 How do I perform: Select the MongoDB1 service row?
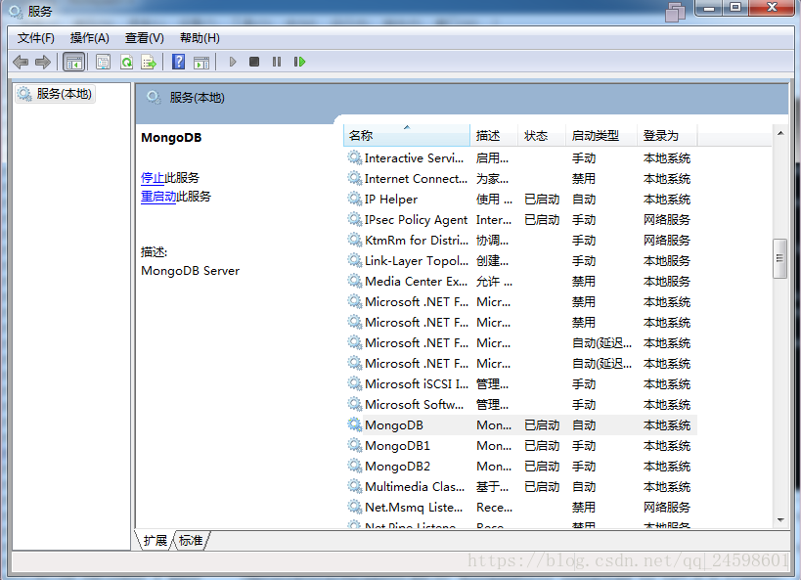[x=520, y=446]
